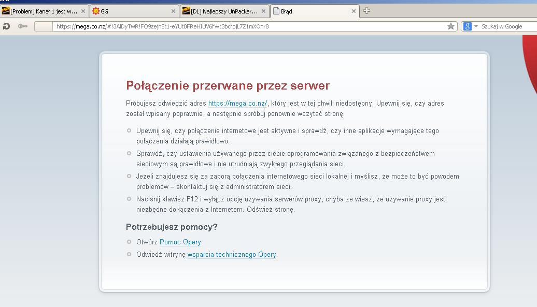Image resolution: width=537 pixels, height=307 pixels.
Task: Click the bullet text about klawisz F12
Action: [291, 204]
